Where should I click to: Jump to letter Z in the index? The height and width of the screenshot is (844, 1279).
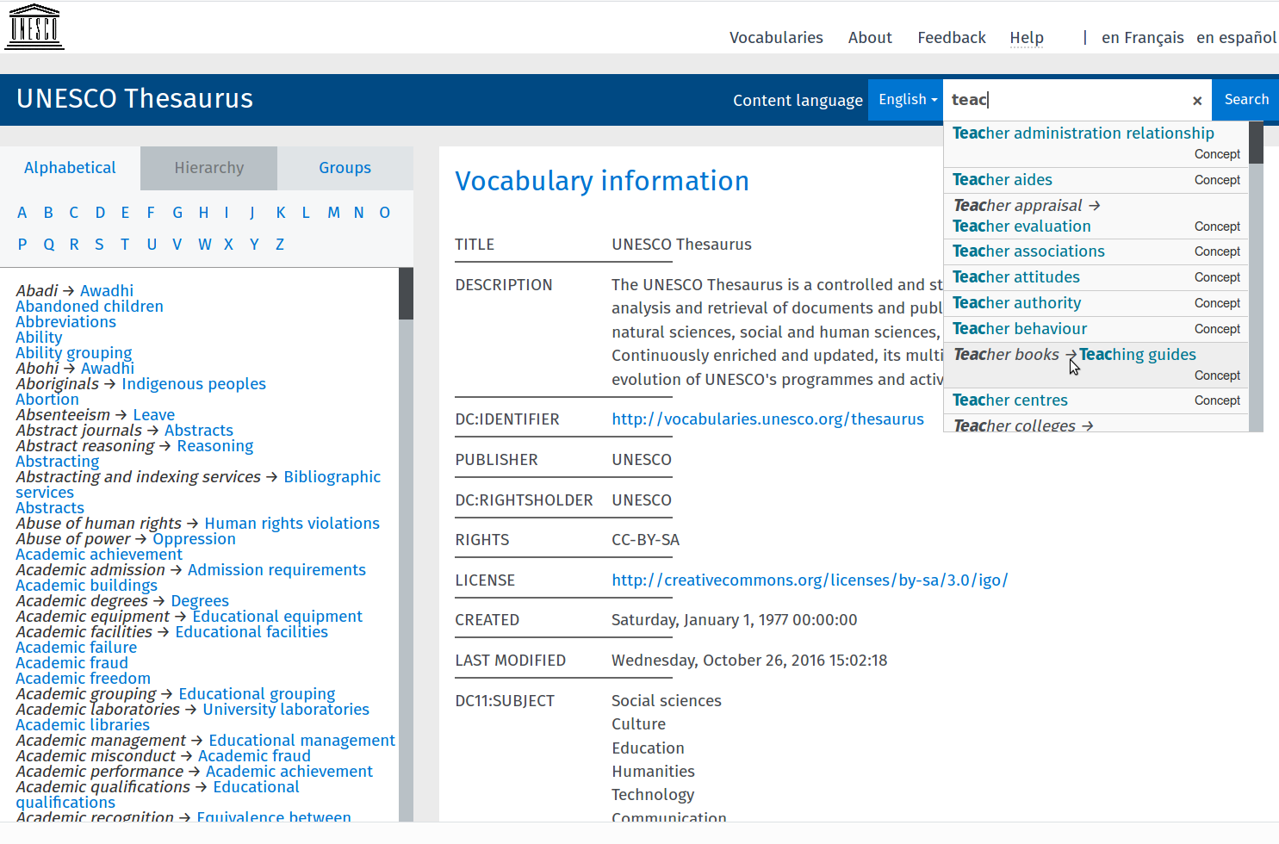[280, 245]
